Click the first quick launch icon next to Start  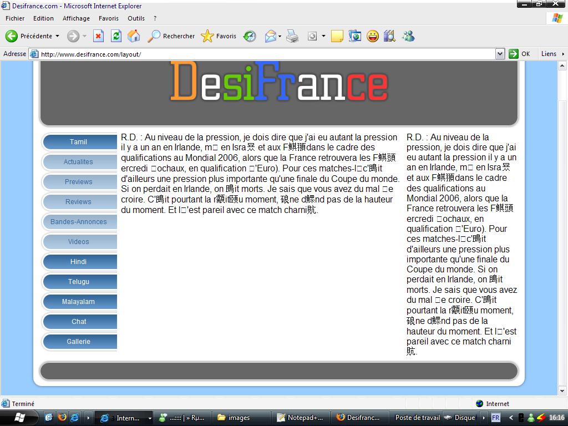coord(49,417)
